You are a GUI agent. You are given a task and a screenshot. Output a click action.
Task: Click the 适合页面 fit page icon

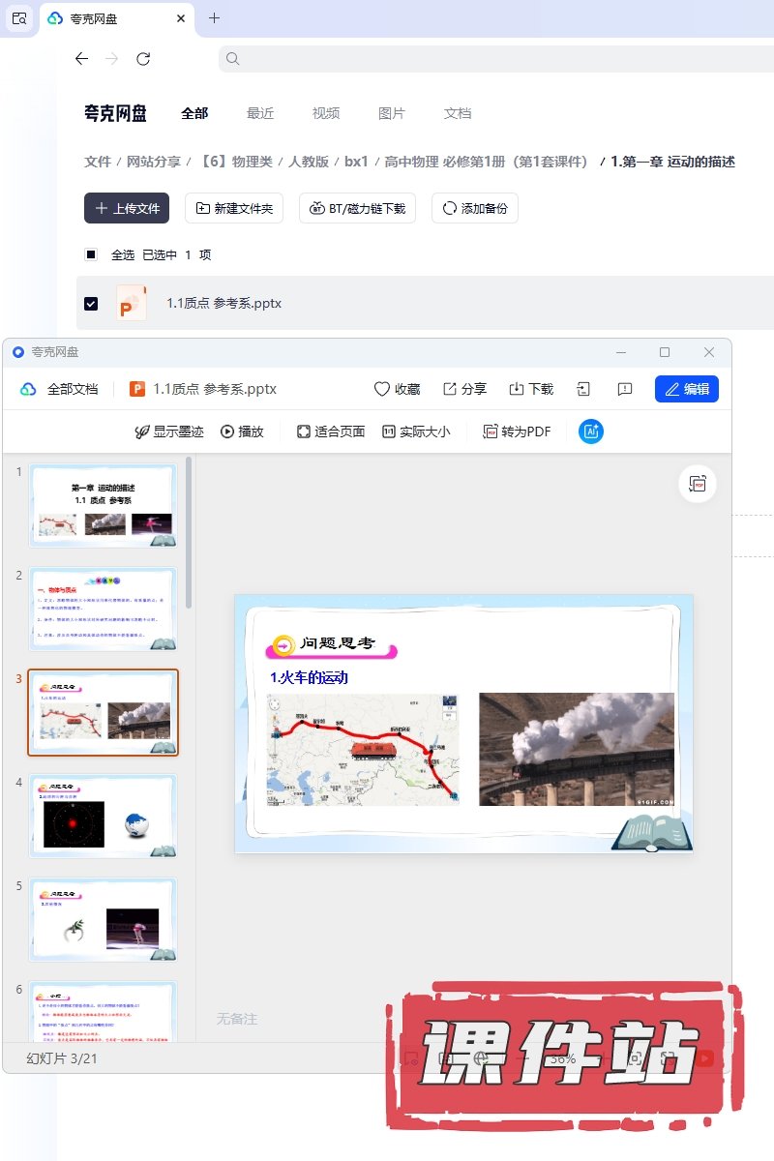pos(304,432)
